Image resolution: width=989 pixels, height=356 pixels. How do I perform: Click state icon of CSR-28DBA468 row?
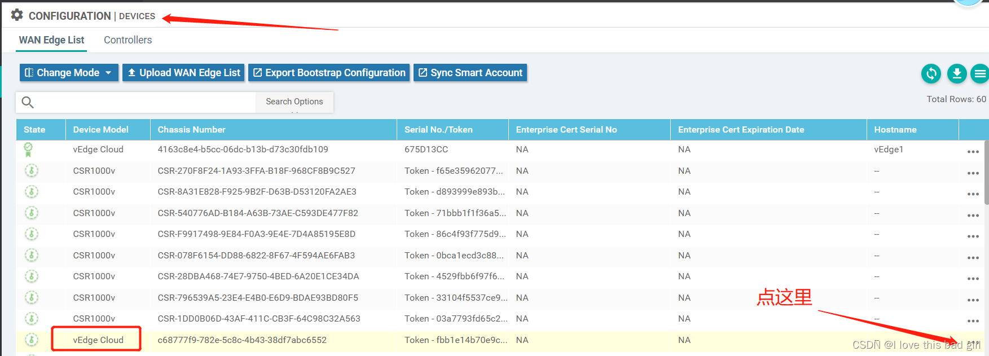pos(32,276)
